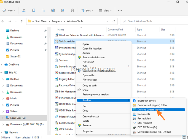Select the Local Security Policy row

click(65, 123)
